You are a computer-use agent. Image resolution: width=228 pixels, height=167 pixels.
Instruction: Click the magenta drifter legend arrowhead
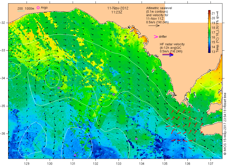(x=156, y=37)
